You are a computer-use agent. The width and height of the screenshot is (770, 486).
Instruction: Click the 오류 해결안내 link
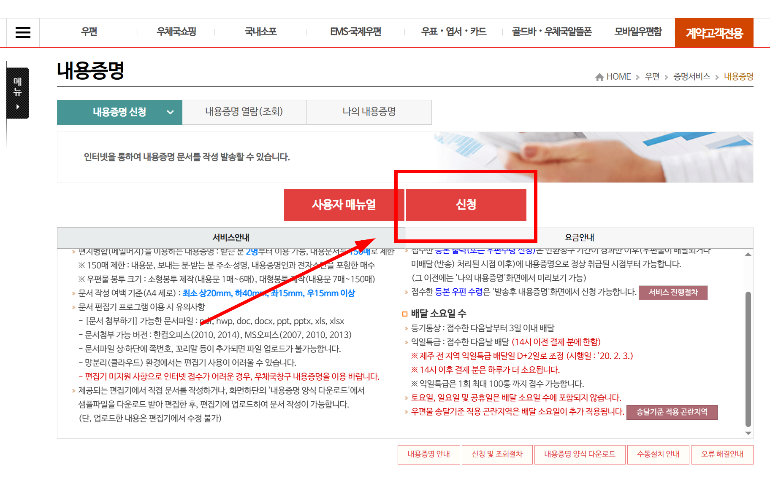[722, 454]
